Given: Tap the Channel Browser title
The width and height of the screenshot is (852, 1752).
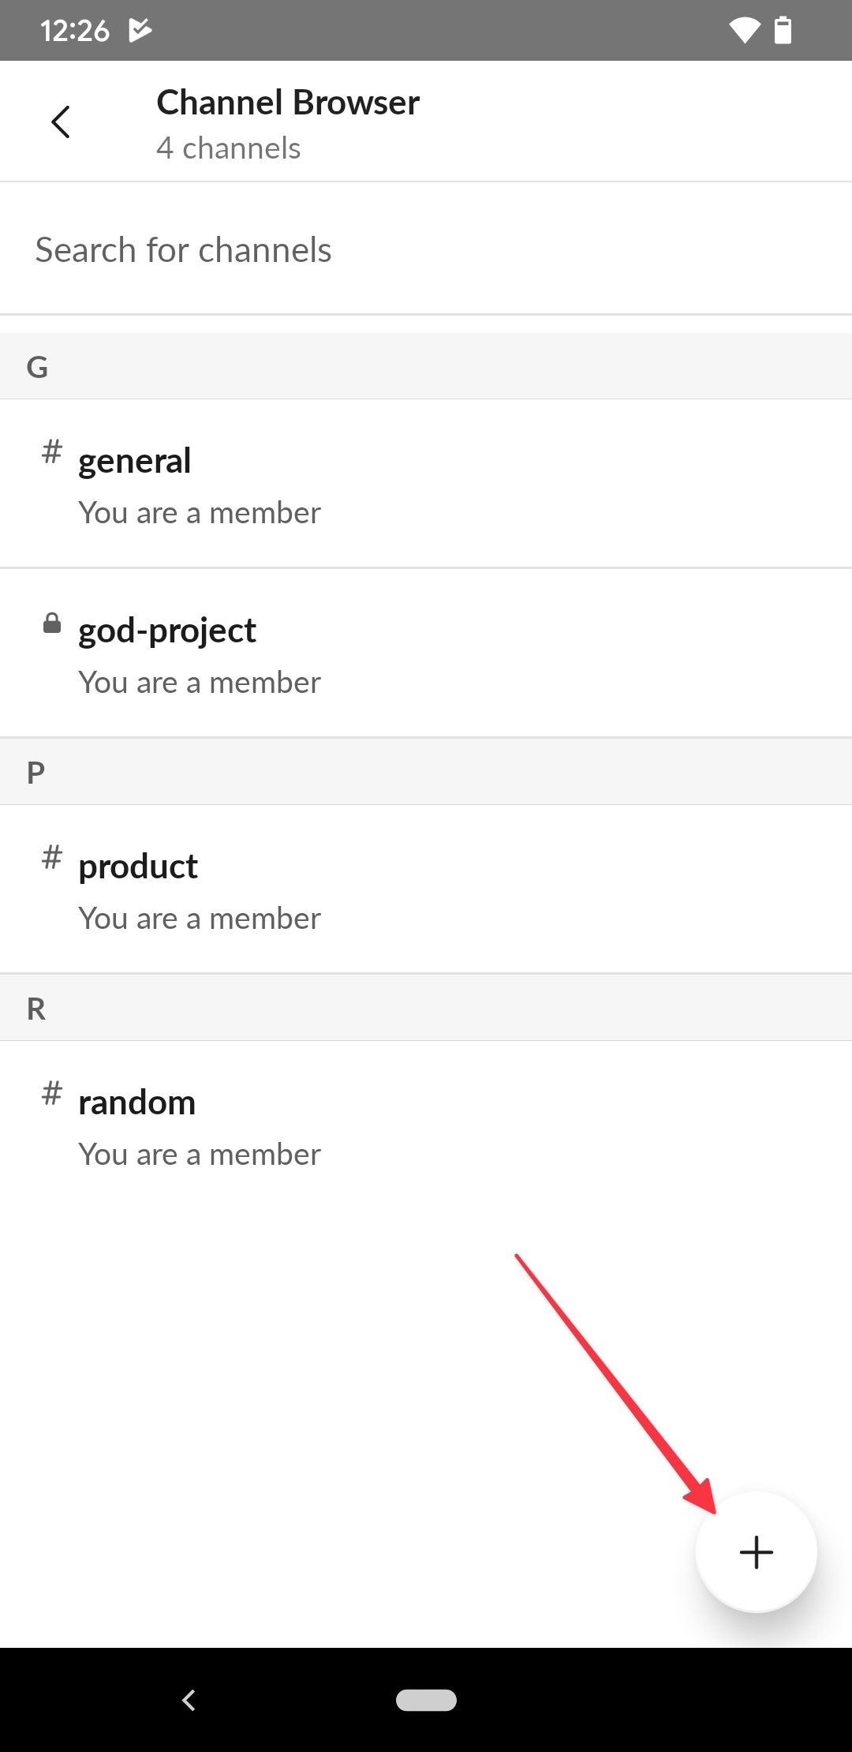Looking at the screenshot, I should point(288,102).
